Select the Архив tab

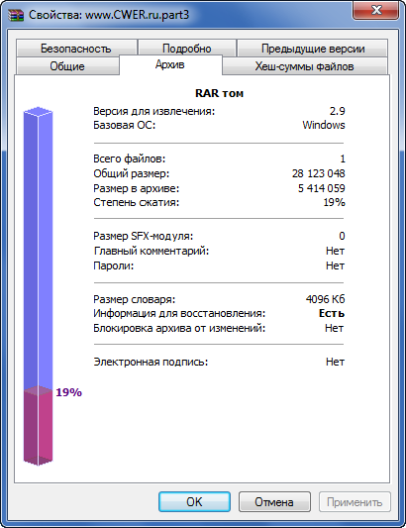(x=170, y=64)
